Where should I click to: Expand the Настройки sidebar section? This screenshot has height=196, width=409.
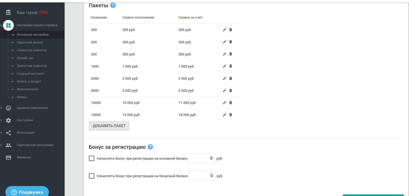(25, 120)
